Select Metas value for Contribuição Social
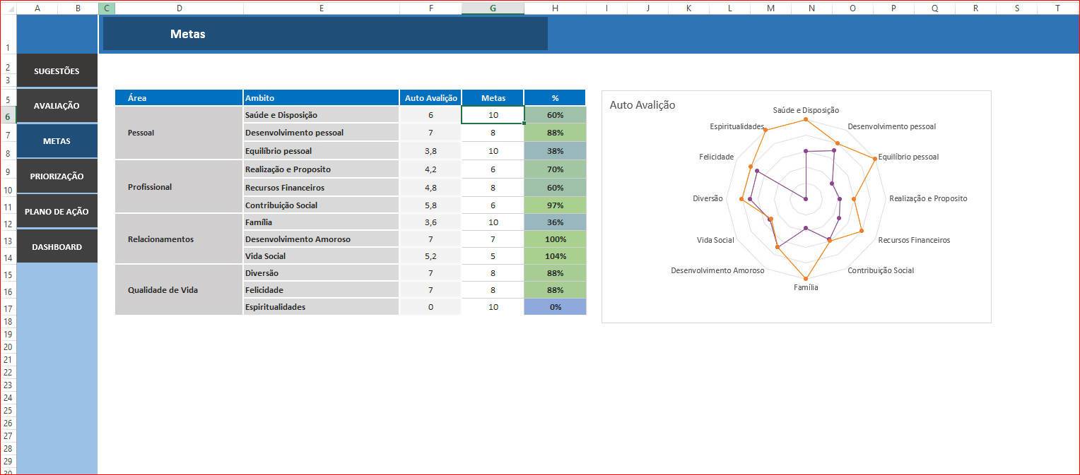This screenshot has height=475, width=1080. point(493,205)
